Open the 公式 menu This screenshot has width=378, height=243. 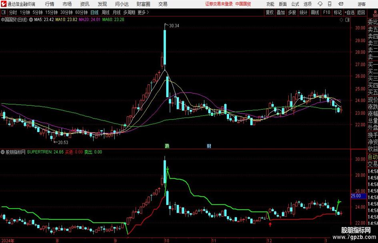(x=295, y=4)
